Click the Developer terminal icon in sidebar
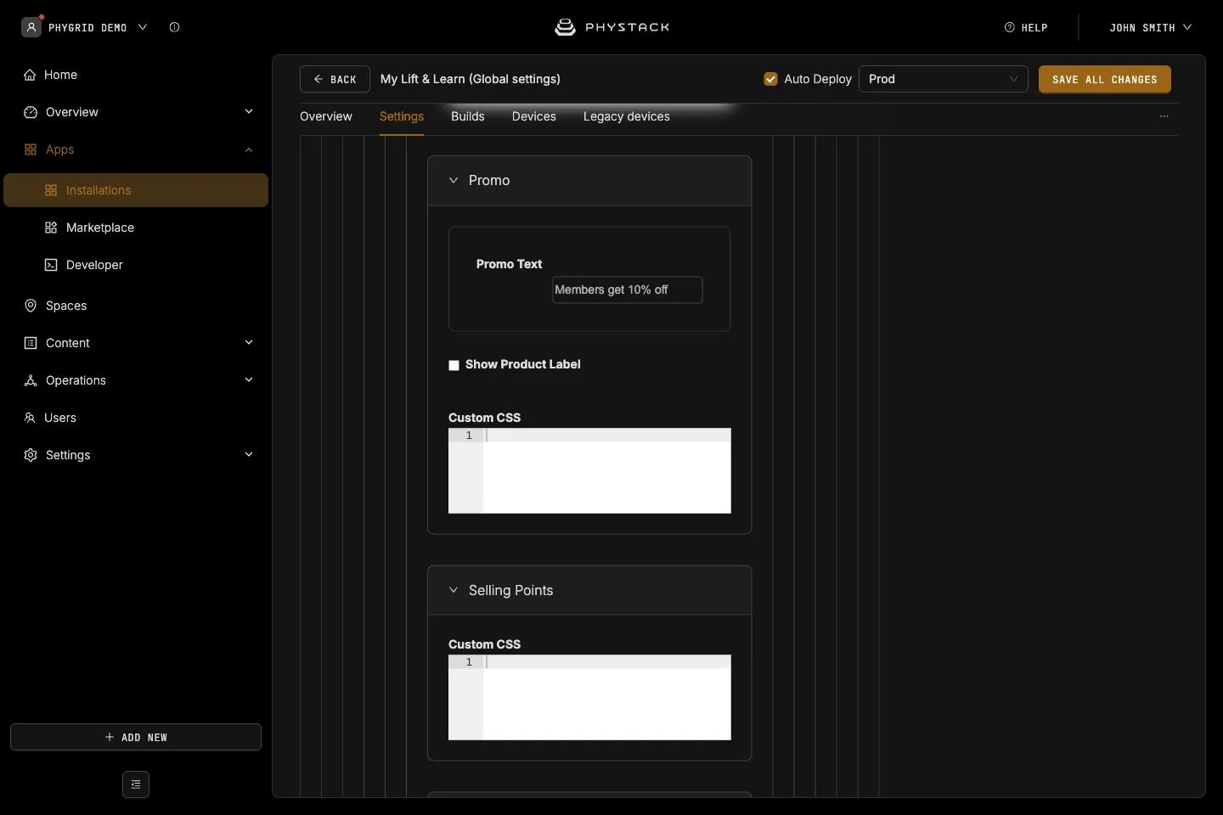 click(51, 265)
